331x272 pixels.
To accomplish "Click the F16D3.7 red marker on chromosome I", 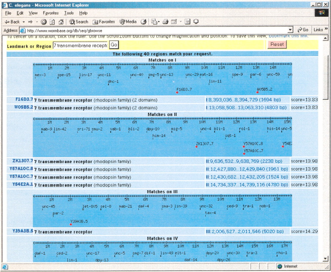I will (177, 93).
